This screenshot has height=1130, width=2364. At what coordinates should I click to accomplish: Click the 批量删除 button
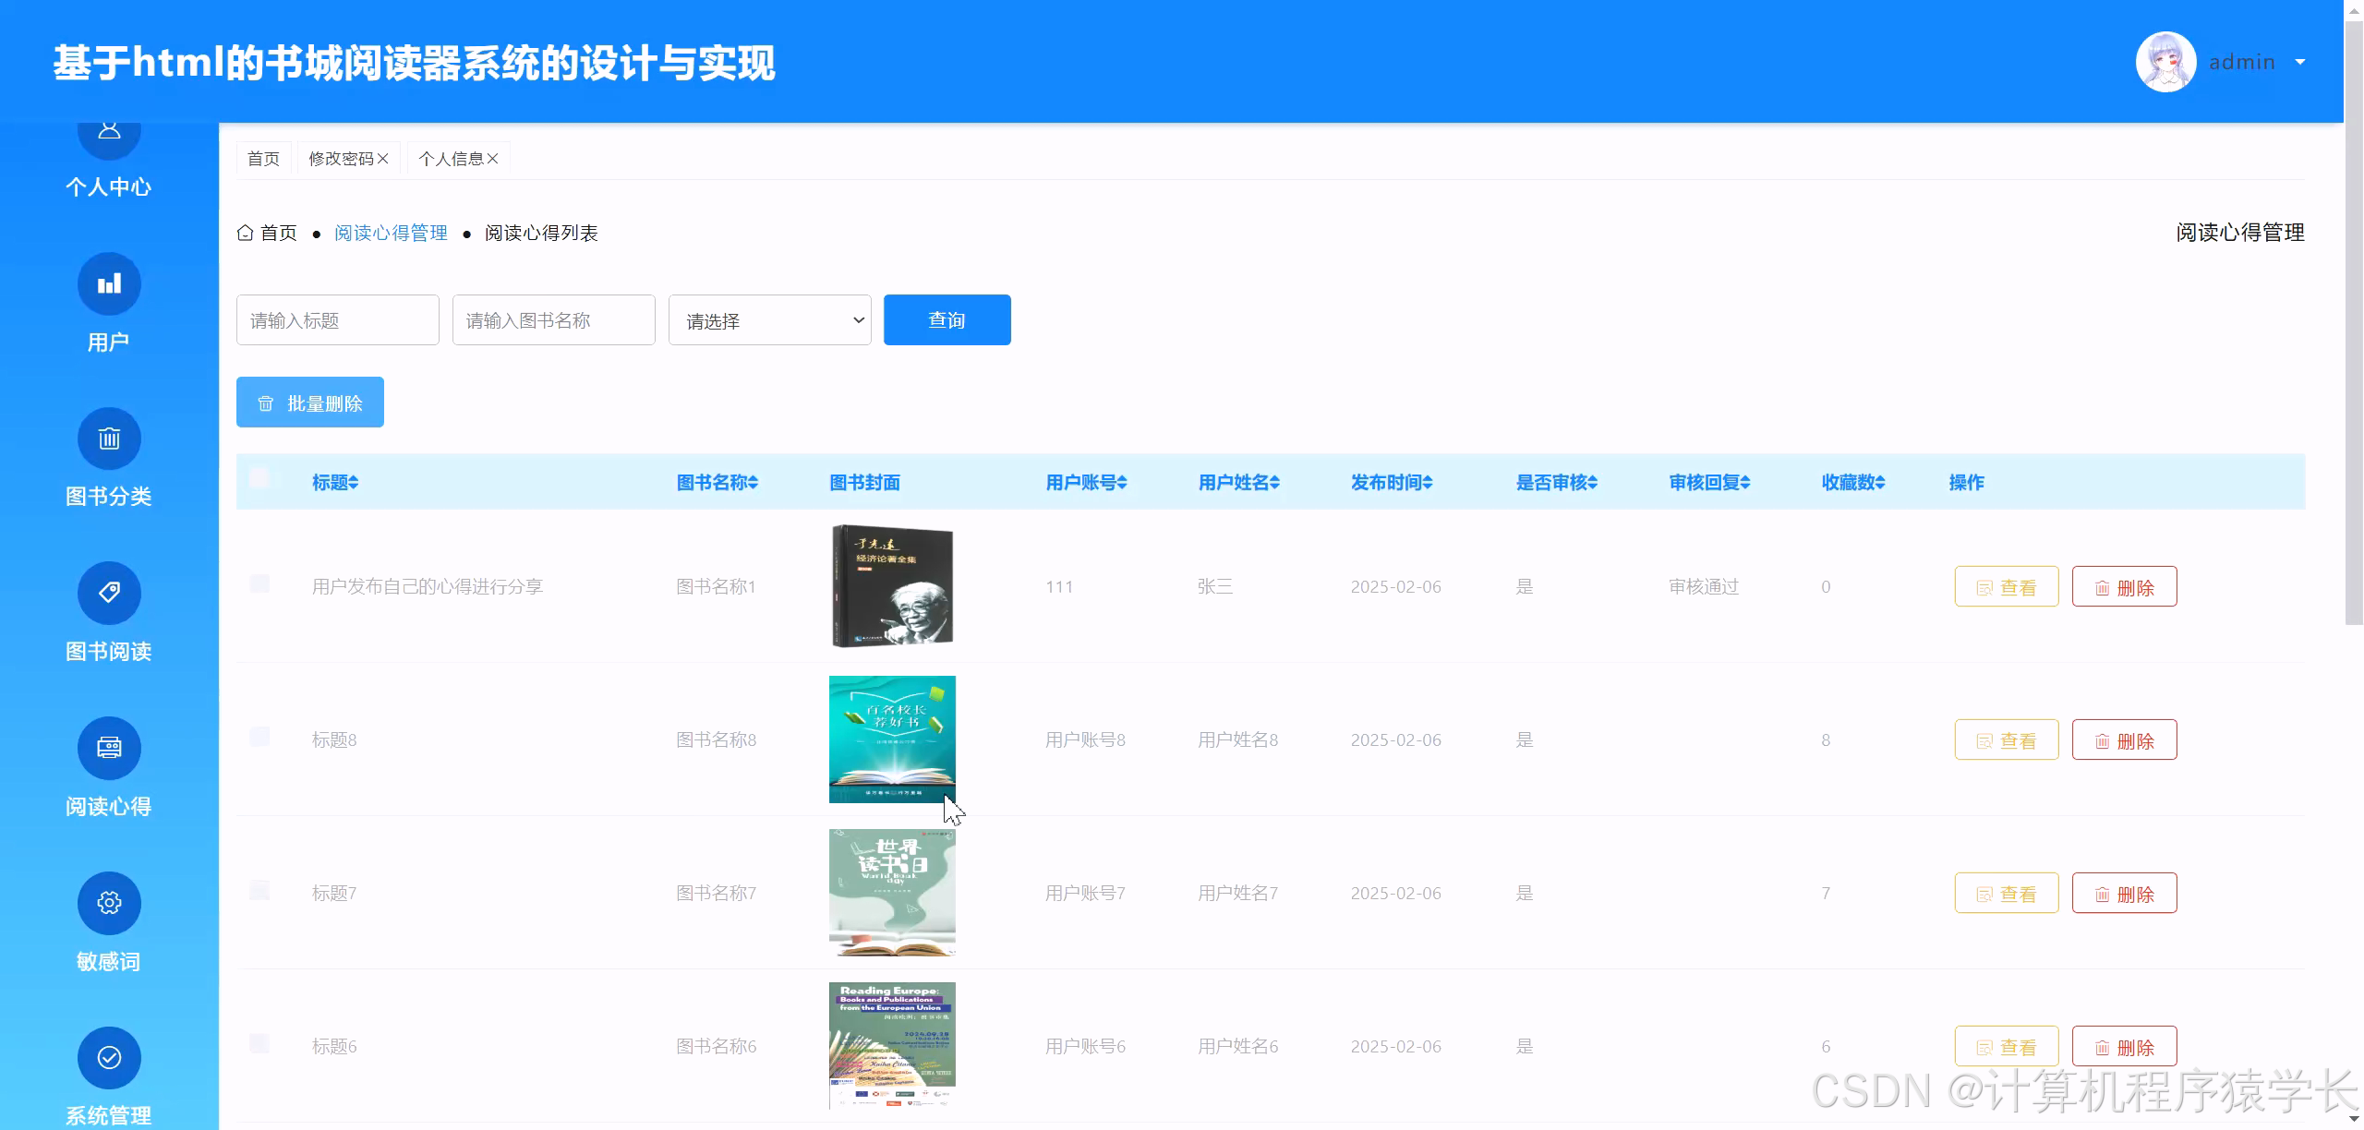[310, 403]
